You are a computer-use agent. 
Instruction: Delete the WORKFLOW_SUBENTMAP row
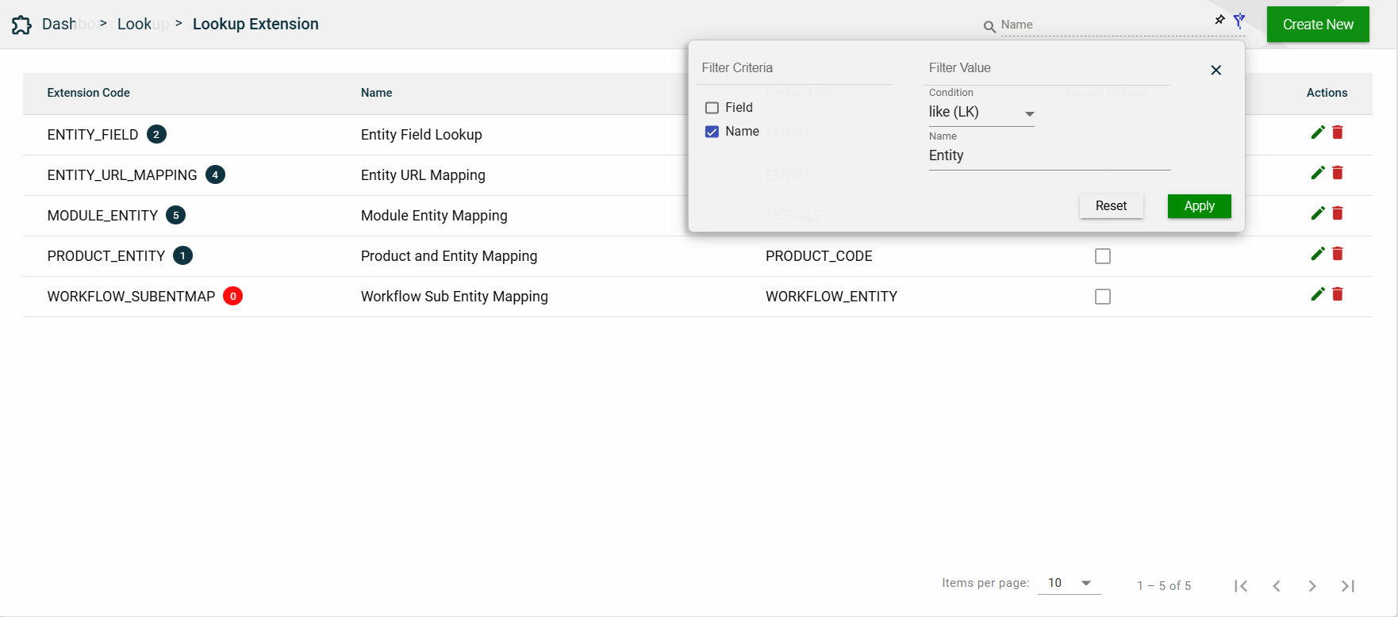[x=1338, y=294]
